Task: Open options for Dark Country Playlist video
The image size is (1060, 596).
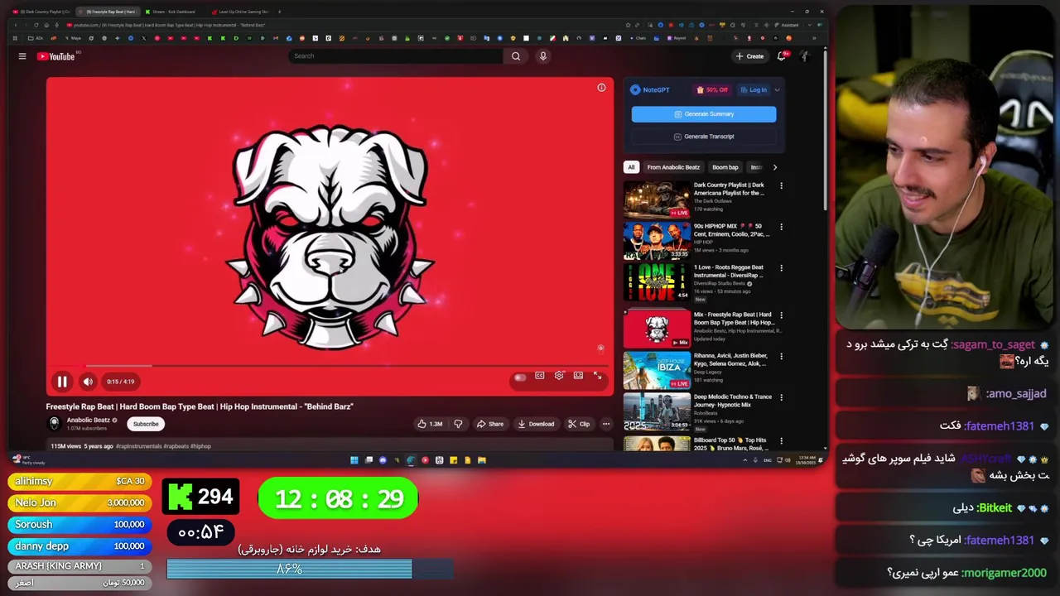Action: tap(781, 186)
